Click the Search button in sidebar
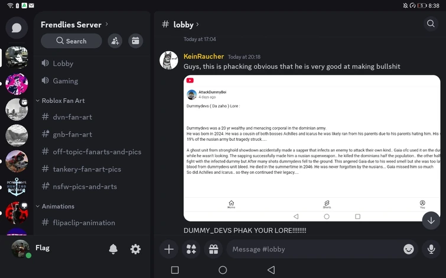446x278 pixels. click(71, 41)
